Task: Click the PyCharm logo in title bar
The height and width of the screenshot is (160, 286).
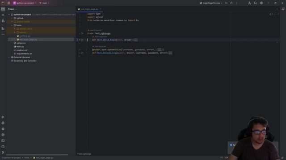Action: point(3,3)
